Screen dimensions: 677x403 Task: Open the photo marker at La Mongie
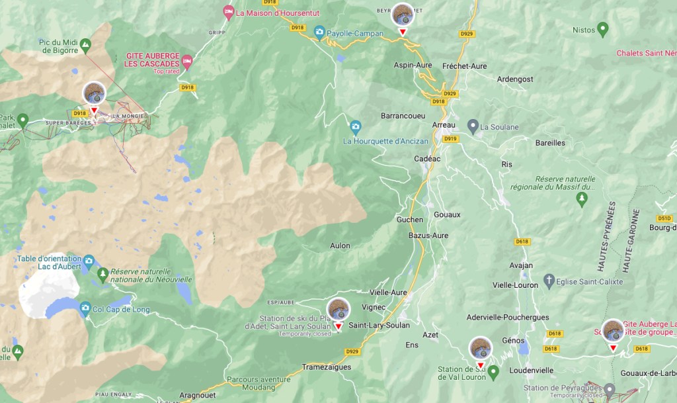click(x=94, y=97)
